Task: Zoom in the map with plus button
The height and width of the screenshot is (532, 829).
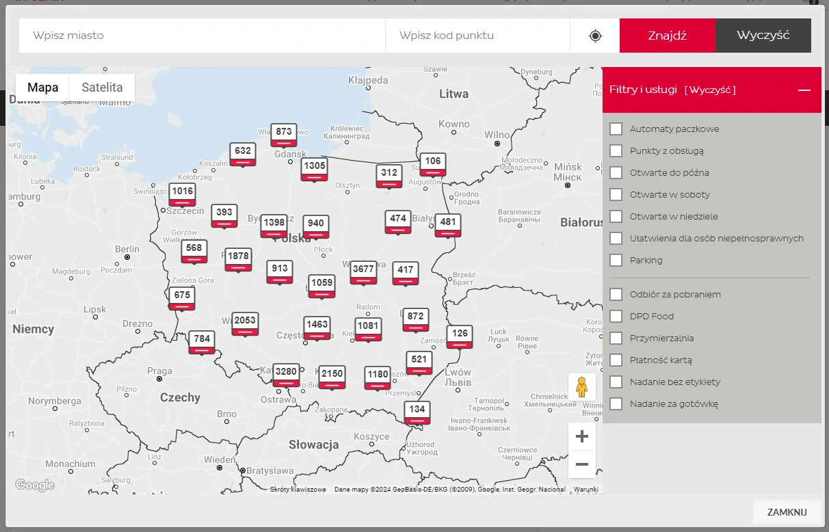Action: (581, 436)
